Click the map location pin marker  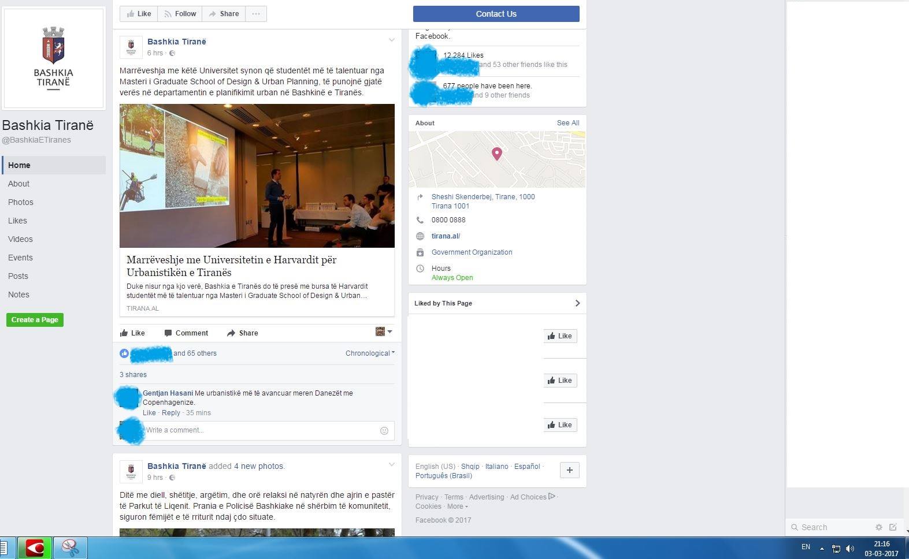coord(496,153)
